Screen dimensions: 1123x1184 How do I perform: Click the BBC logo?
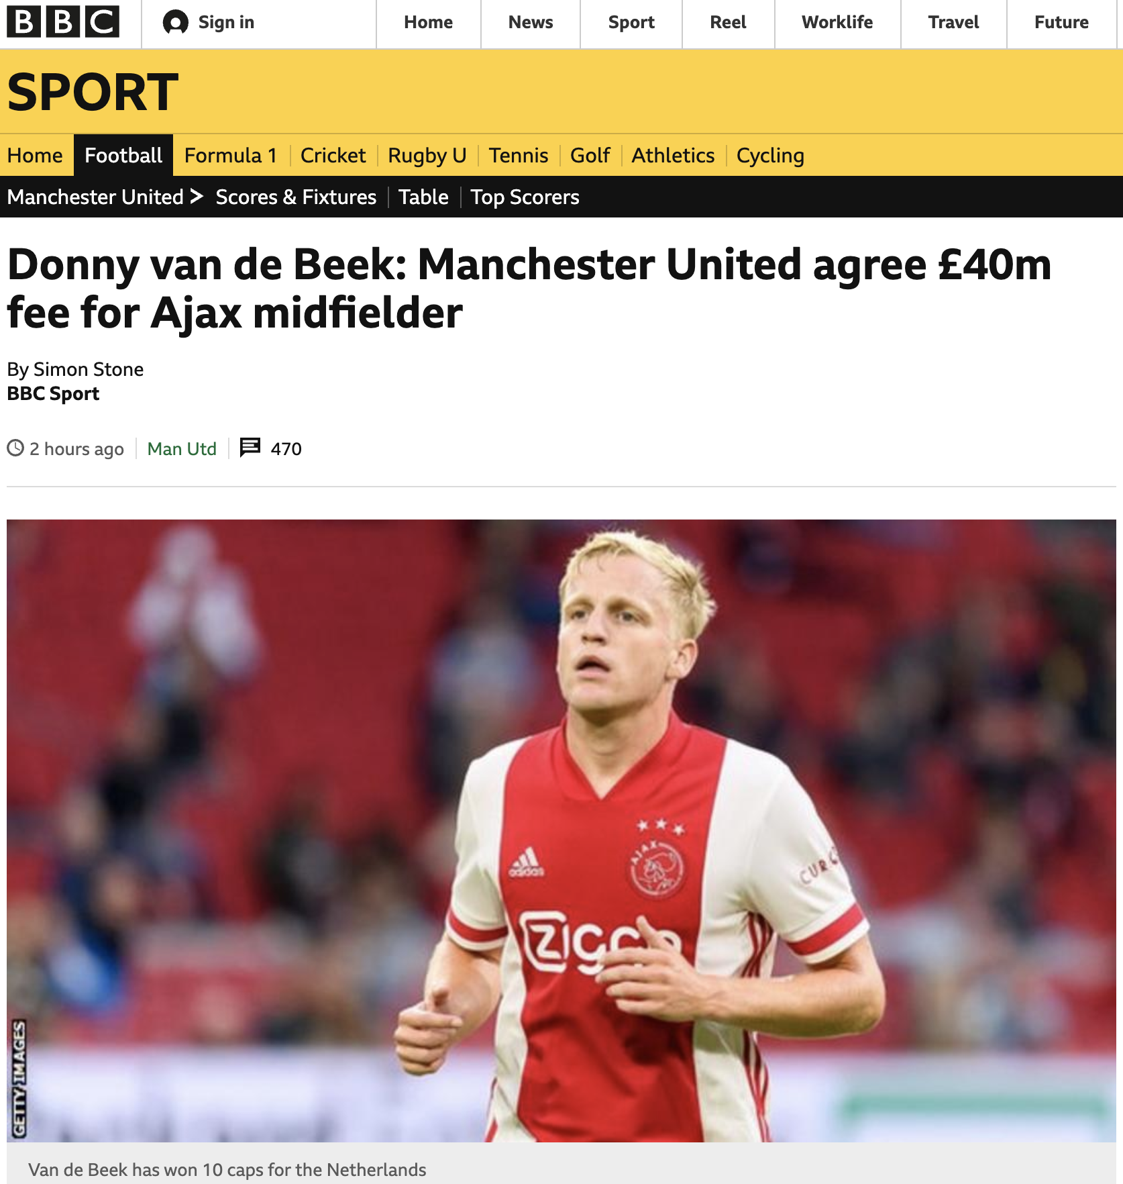[63, 21]
